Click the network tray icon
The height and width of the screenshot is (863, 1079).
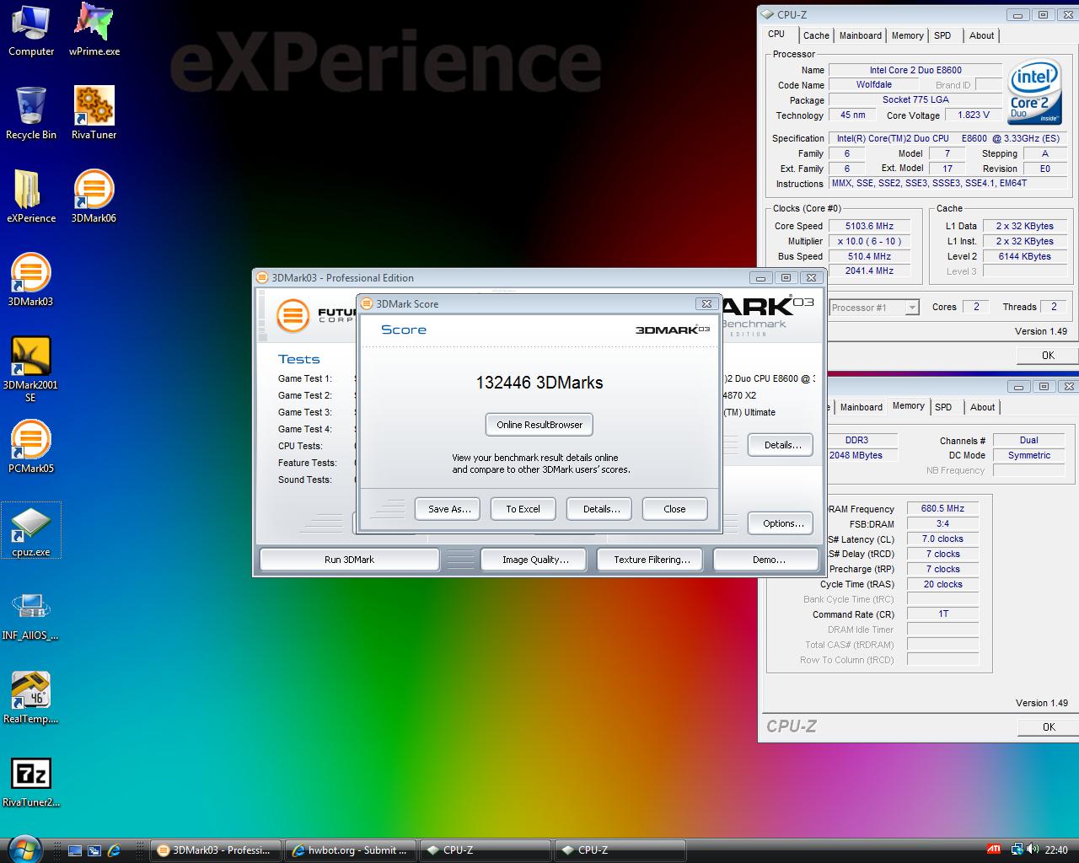(x=1017, y=850)
